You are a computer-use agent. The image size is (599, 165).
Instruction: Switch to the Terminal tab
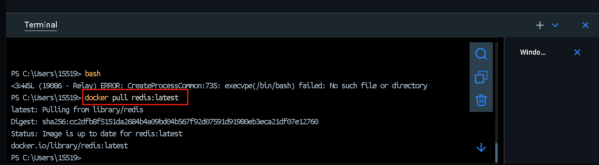coord(41,25)
